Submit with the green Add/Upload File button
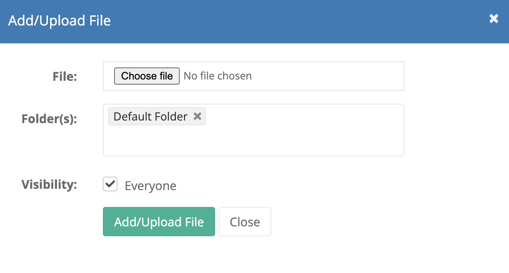509x273 pixels. pos(159,222)
